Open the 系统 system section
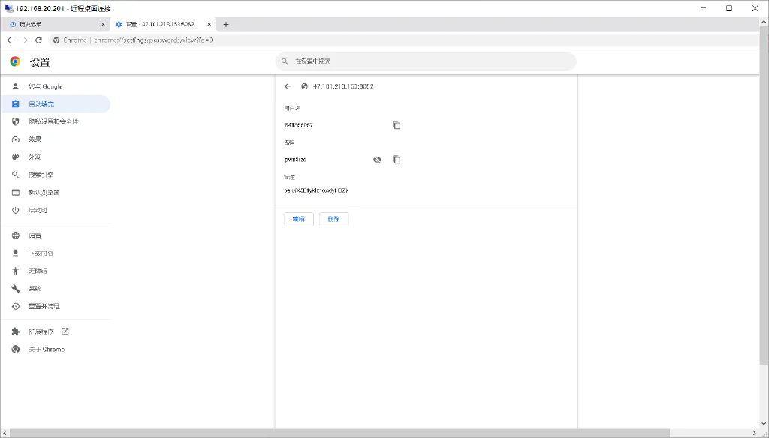Screen dimensions: 769x438 pyautogui.click(x=35, y=288)
